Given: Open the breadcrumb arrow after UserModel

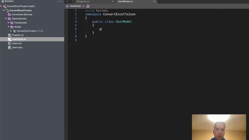Looking at the screenshot, I should (83, 6).
